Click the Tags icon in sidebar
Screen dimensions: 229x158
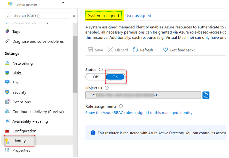pos(7,31)
